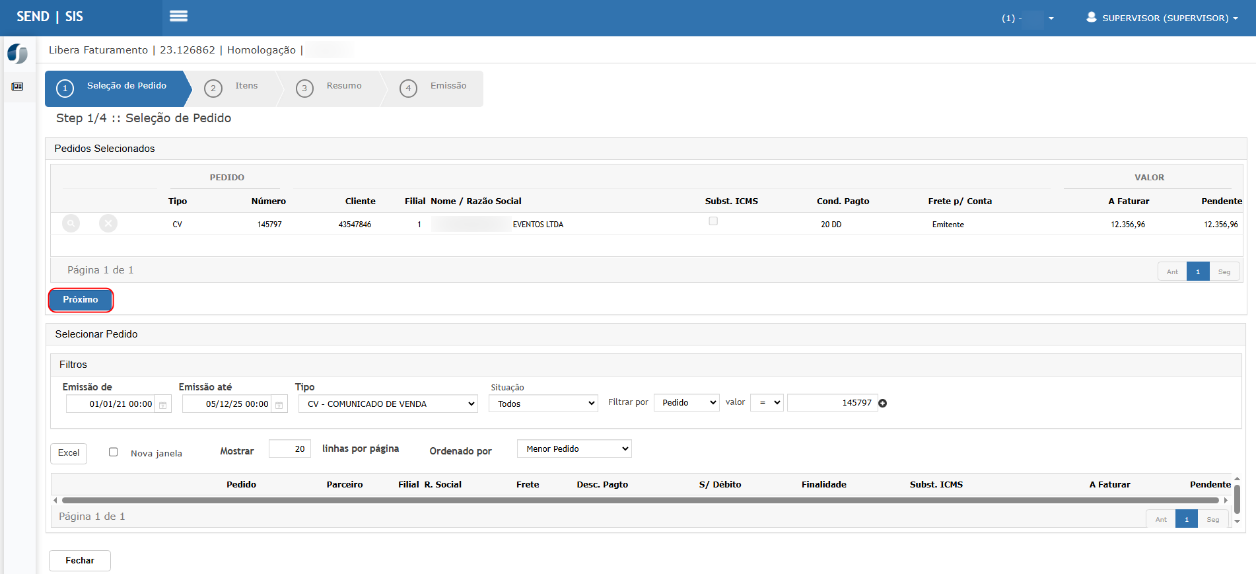
Task: Click the horizontal scrollbar under results table
Action: [x=639, y=501]
